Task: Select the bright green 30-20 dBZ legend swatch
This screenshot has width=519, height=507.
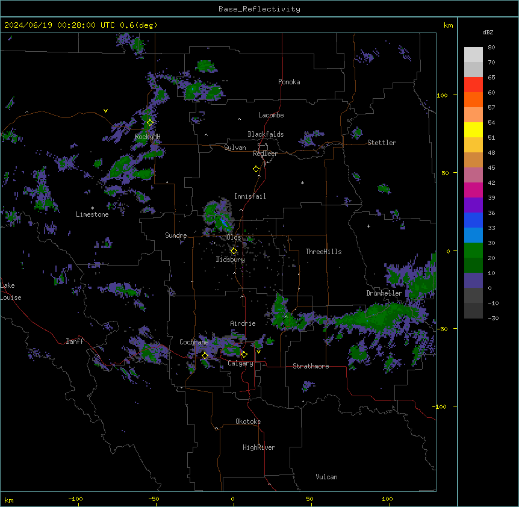Action: coord(473,250)
